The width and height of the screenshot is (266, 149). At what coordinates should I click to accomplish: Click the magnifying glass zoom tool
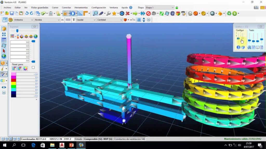click(x=95, y=13)
